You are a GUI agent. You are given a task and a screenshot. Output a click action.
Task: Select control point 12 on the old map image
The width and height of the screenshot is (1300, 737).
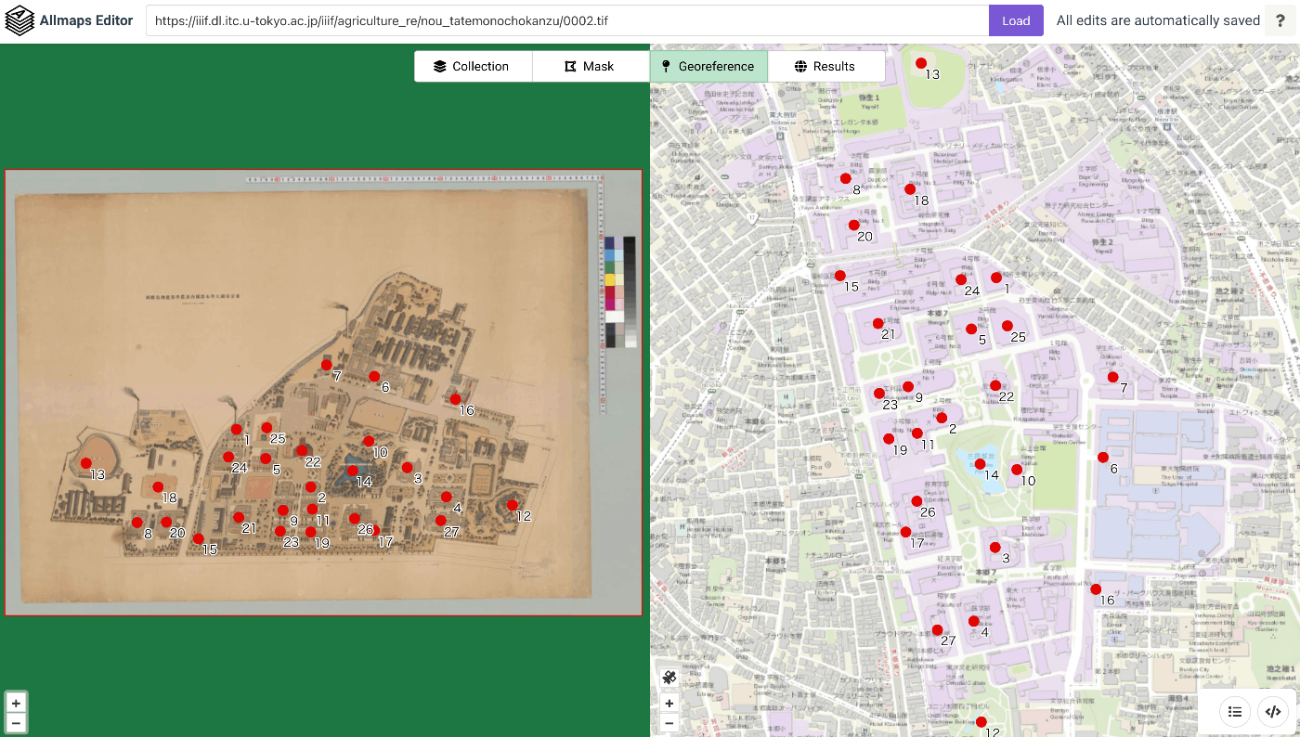(513, 505)
